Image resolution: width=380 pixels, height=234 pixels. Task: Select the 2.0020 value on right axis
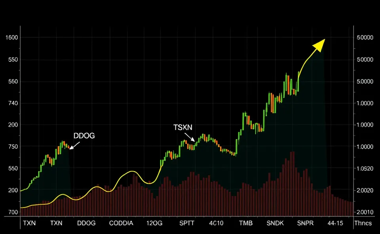(365, 191)
